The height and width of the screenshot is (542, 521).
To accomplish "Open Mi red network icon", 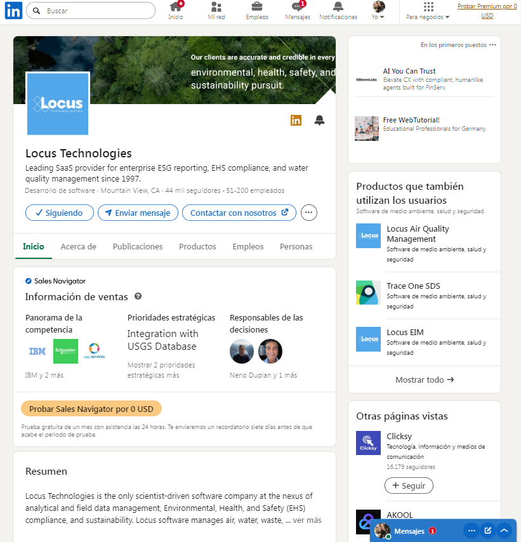I will 216,11.
